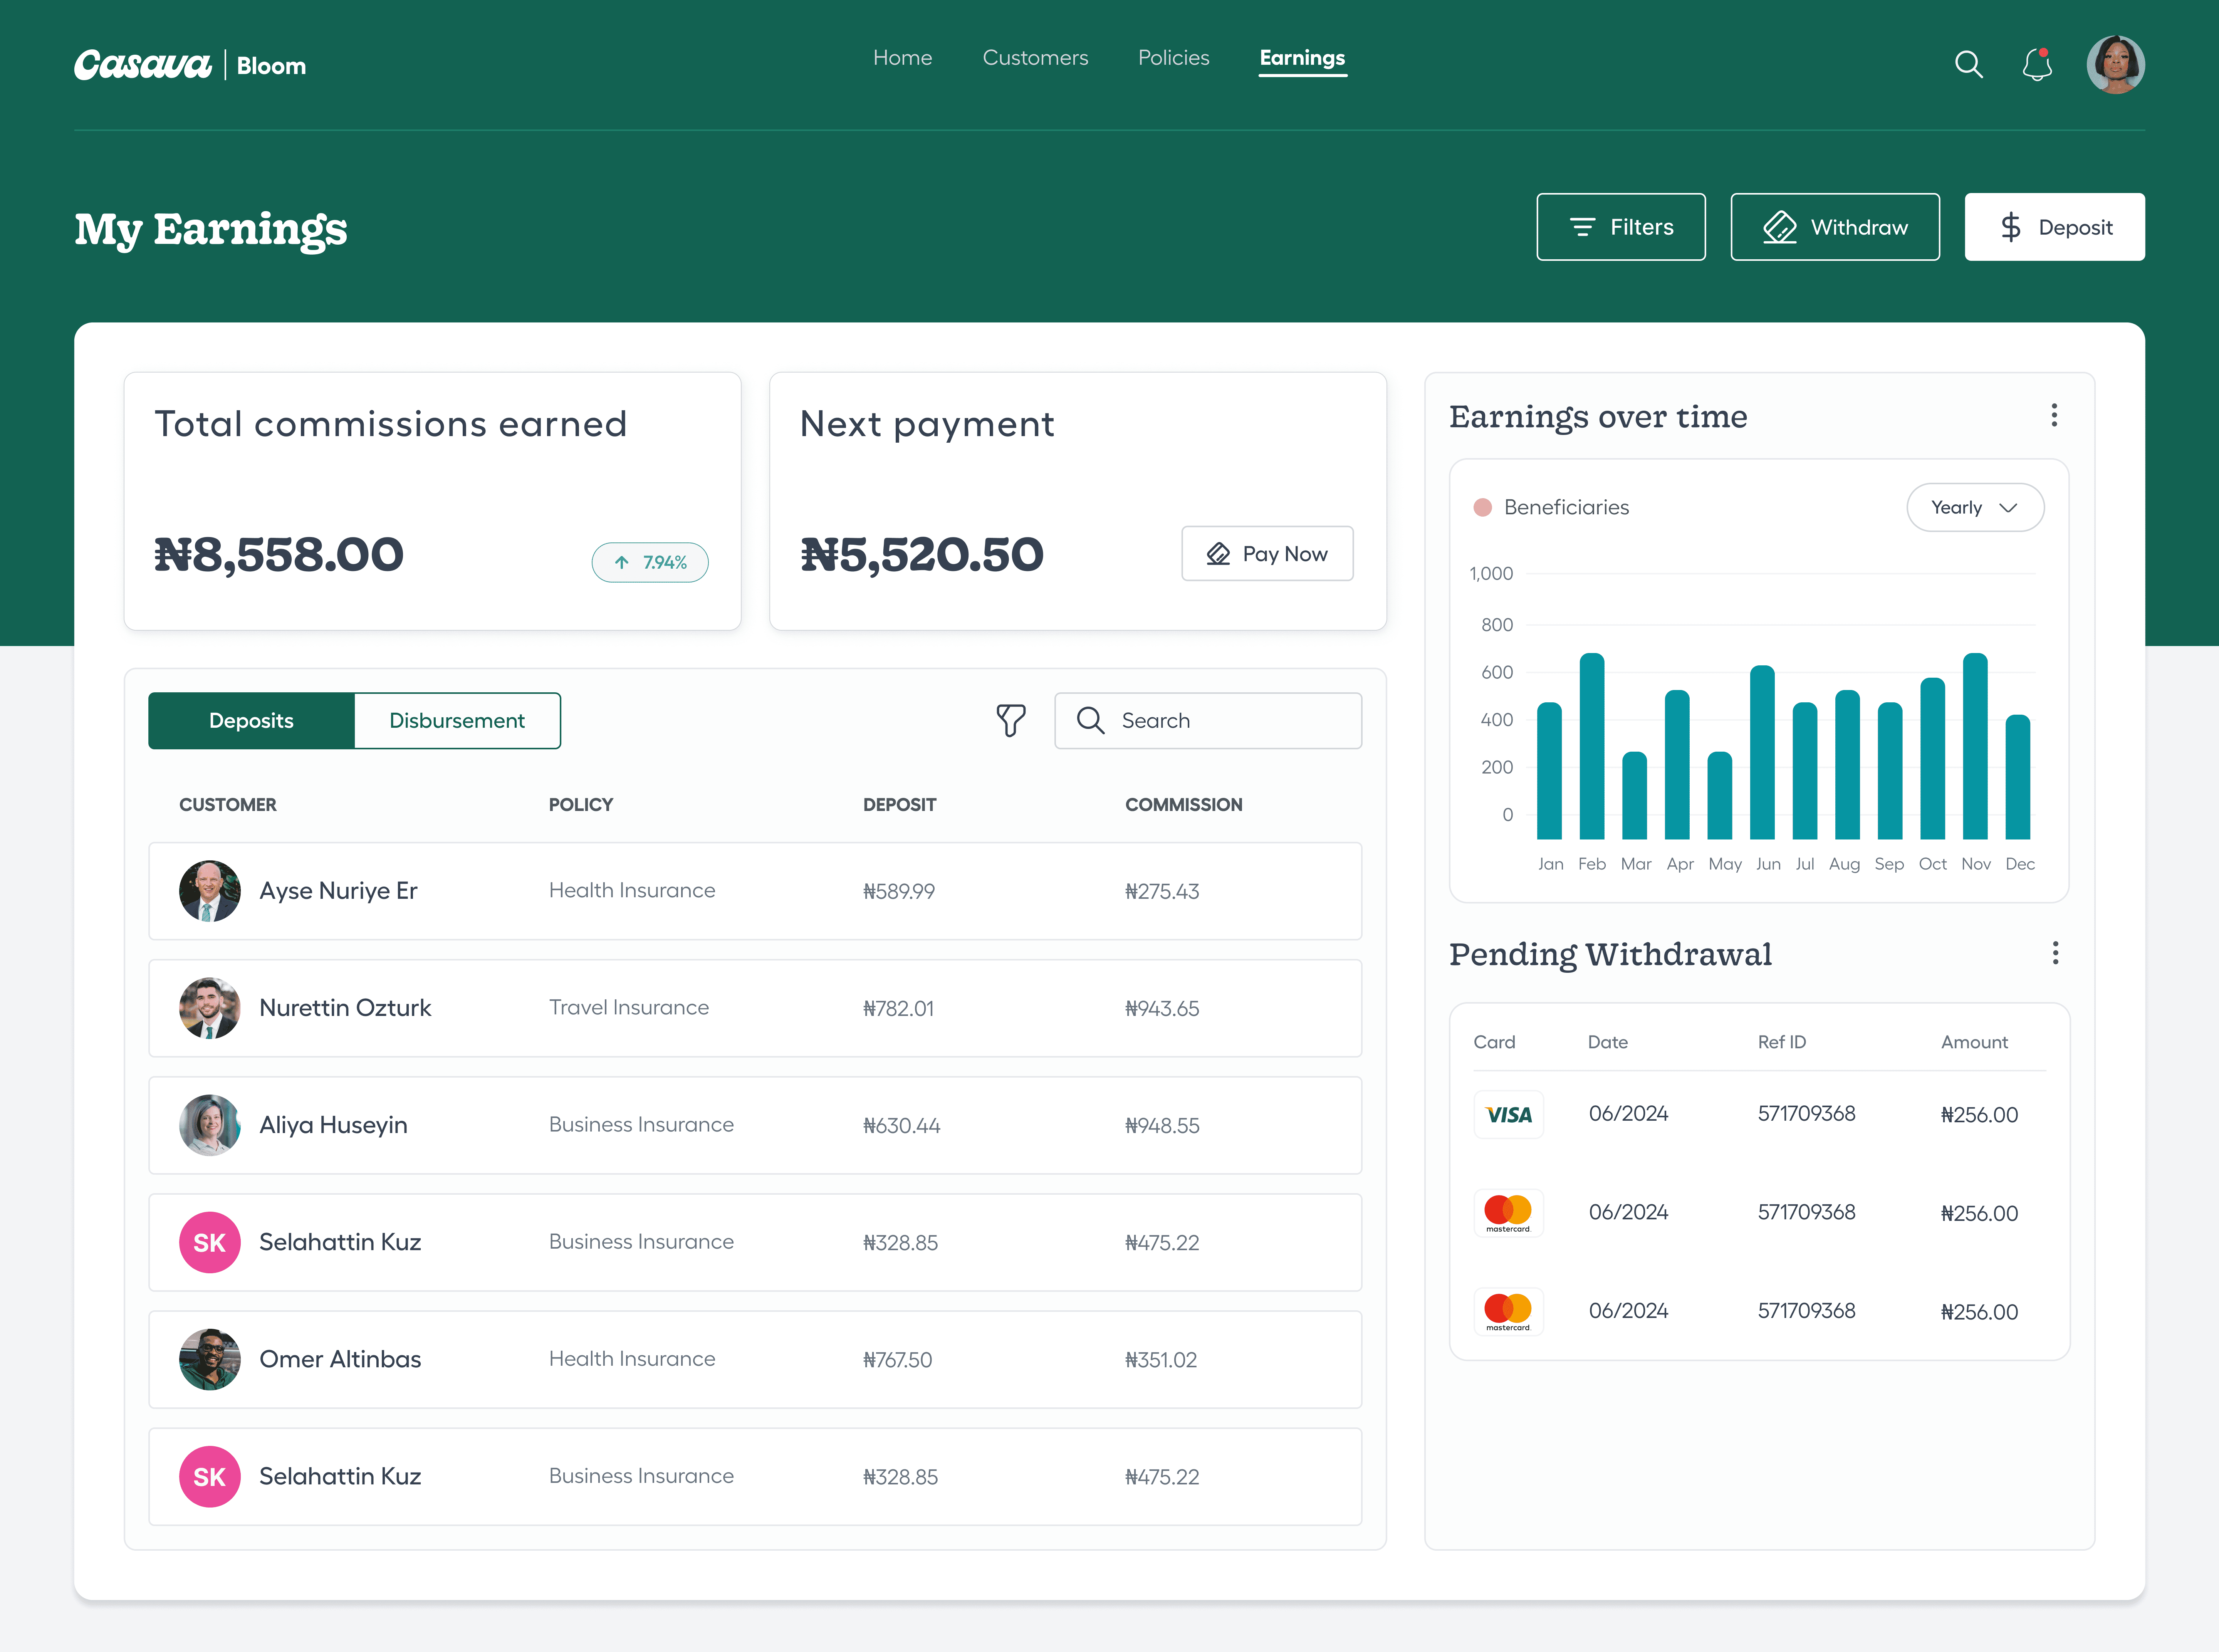Screen dimensions: 2219x1652
Task: Sort by the CUSTOMER column header
Action: [228, 804]
